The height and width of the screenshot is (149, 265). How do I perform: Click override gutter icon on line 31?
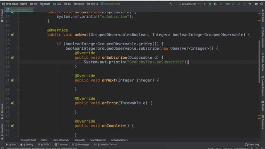point(12,80)
